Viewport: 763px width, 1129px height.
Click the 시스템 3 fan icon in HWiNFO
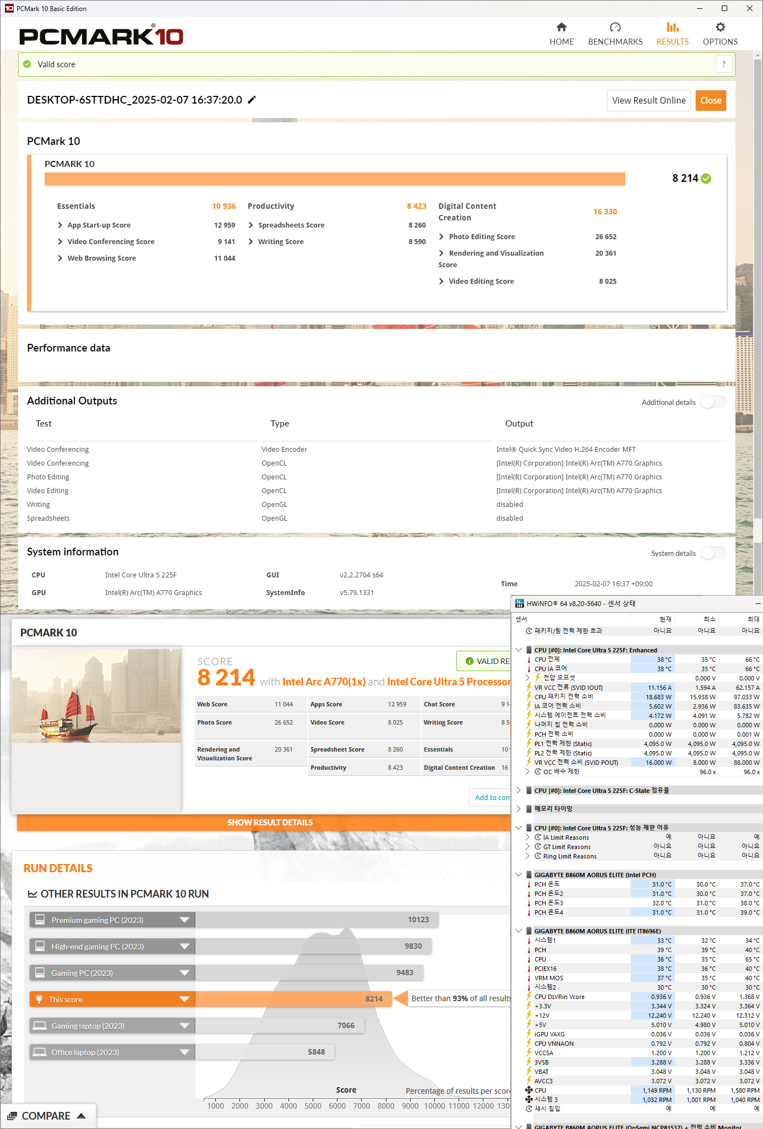point(528,1099)
